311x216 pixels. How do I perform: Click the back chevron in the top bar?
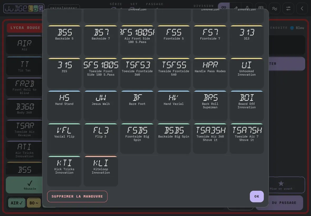click(302, 8)
